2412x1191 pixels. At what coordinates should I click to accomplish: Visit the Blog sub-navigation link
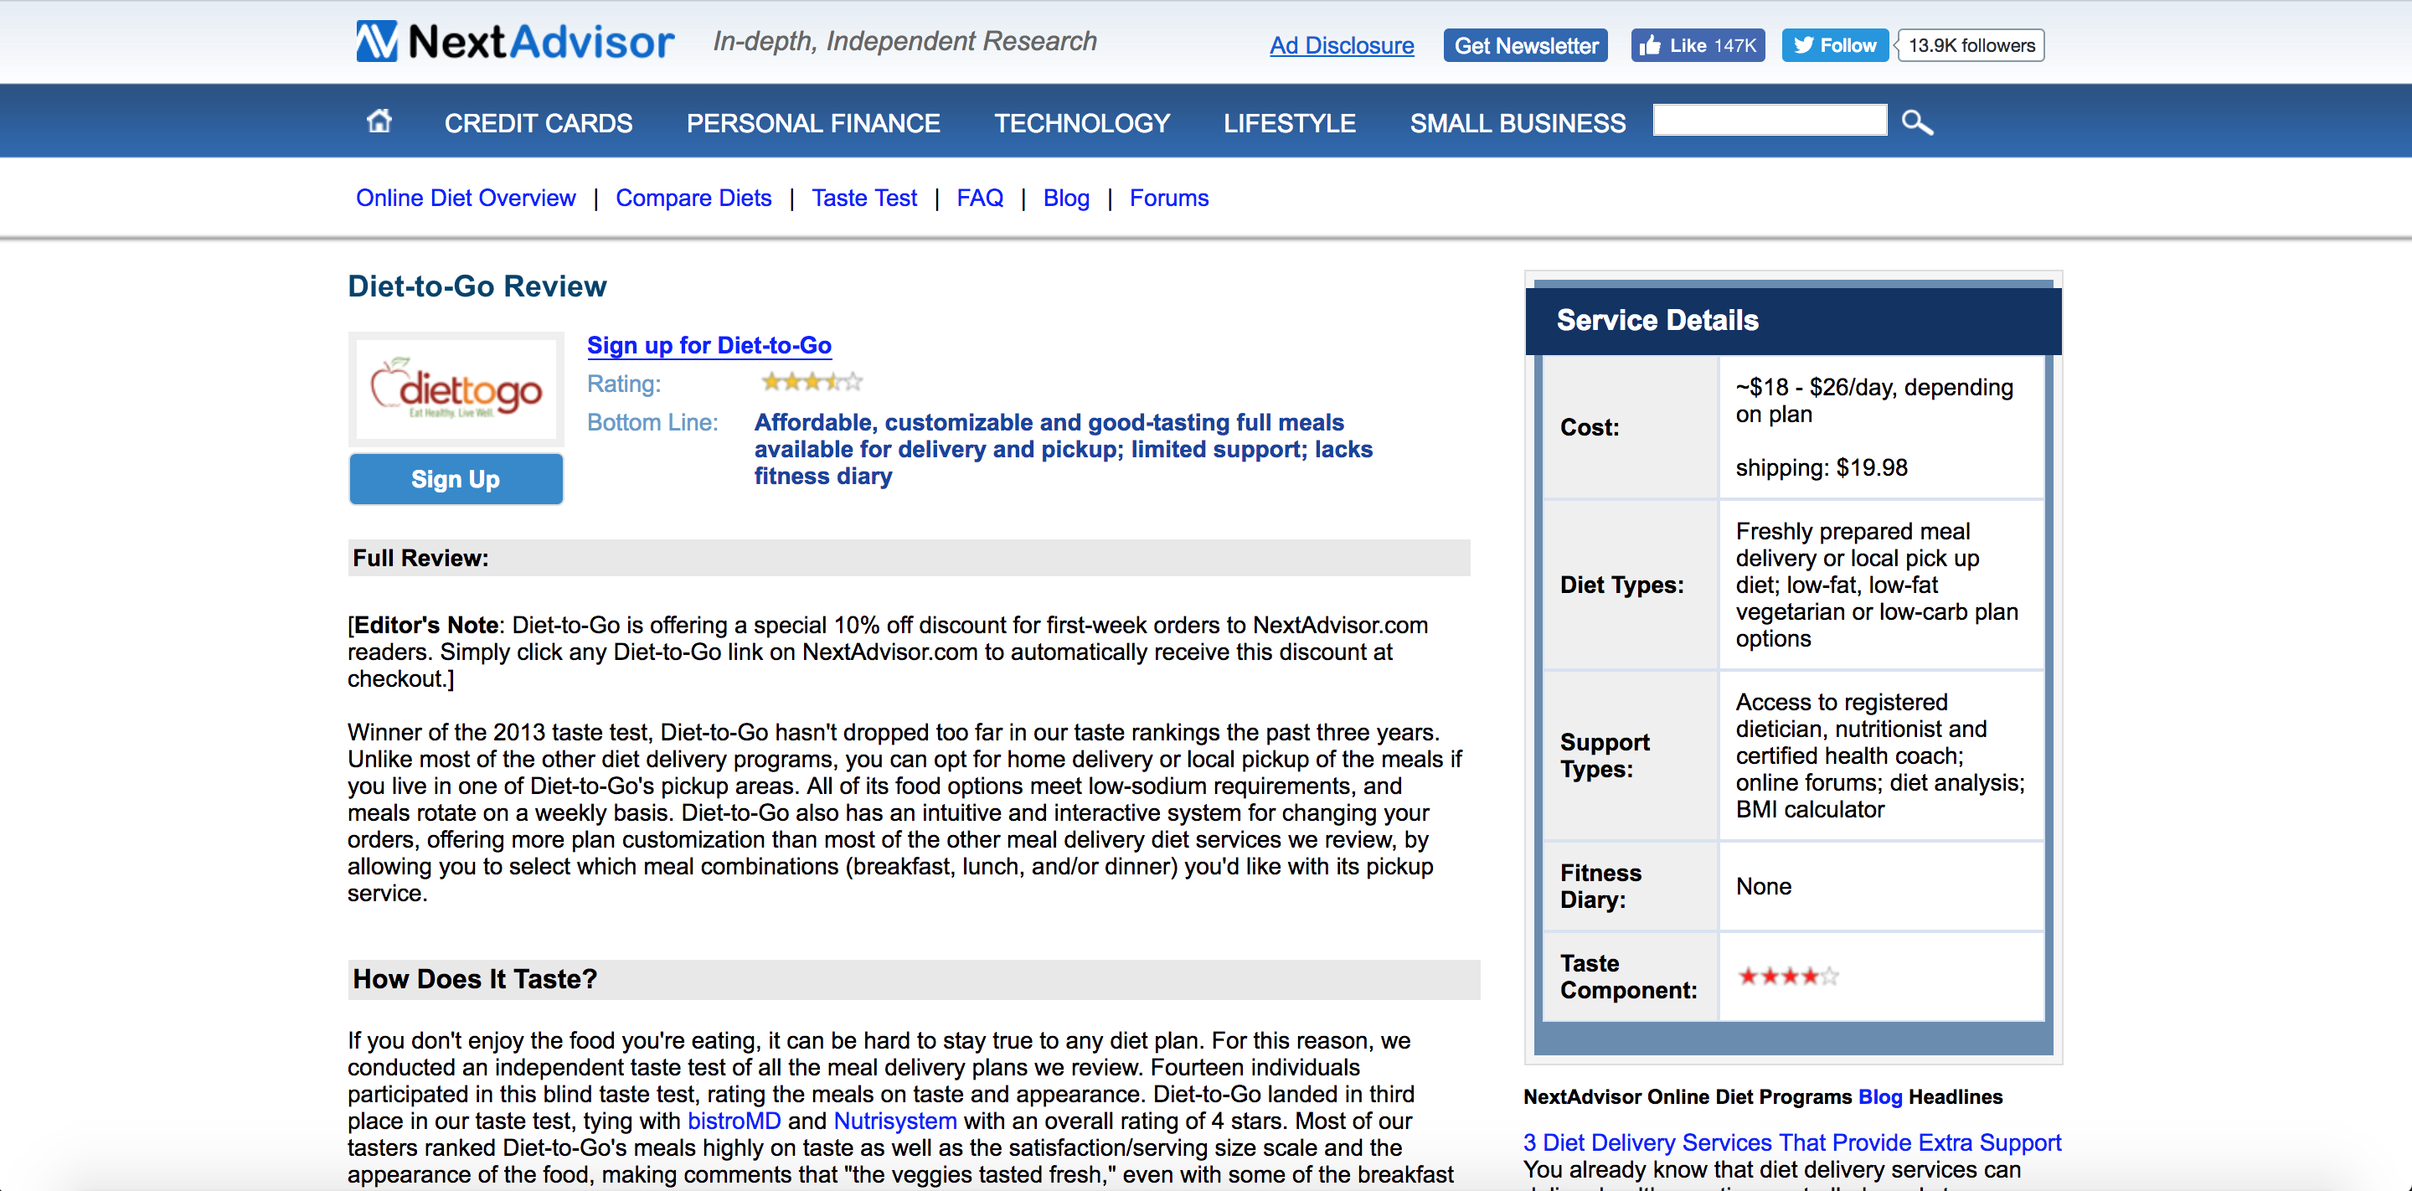click(x=1066, y=198)
